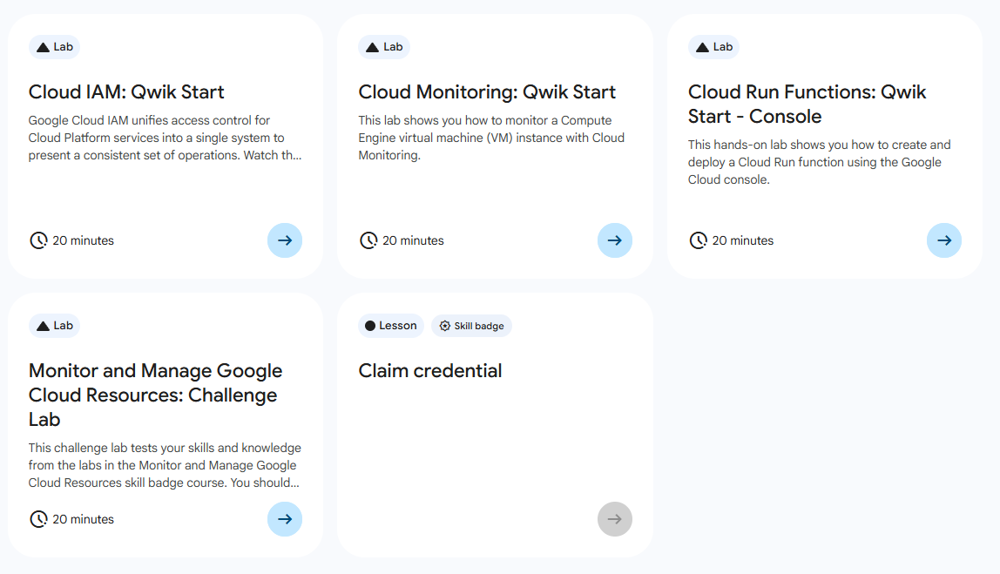Screen dimensions: 1000x574
Task: Click description starting 'This challenge lab tests'
Action: 165,466
